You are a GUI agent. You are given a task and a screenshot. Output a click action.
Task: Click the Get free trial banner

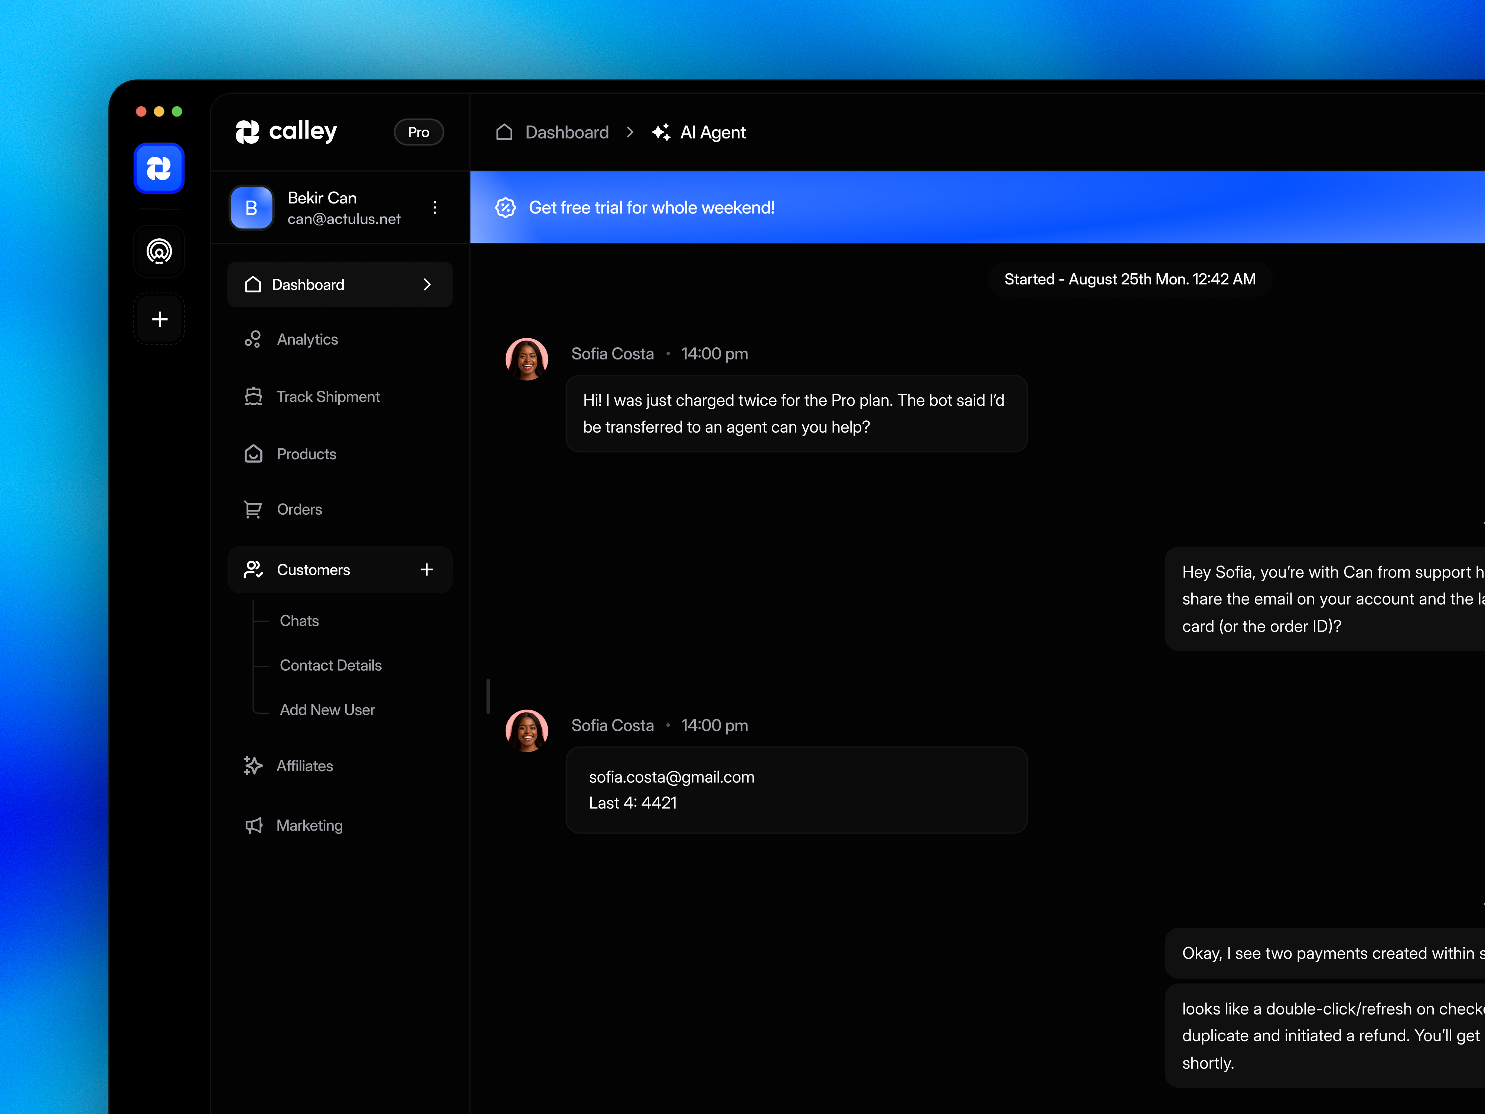point(651,208)
